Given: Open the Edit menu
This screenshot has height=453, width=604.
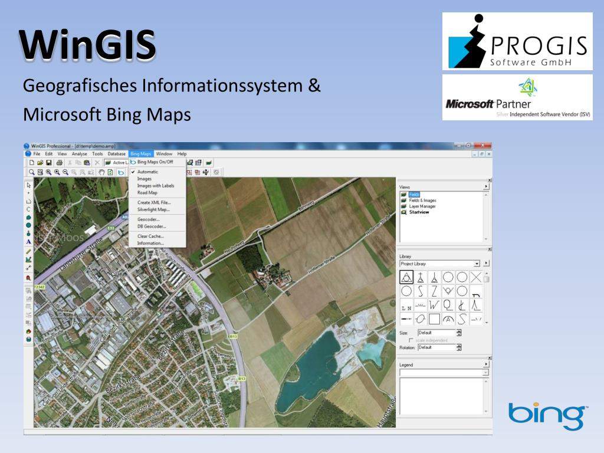Looking at the screenshot, I should (x=49, y=154).
